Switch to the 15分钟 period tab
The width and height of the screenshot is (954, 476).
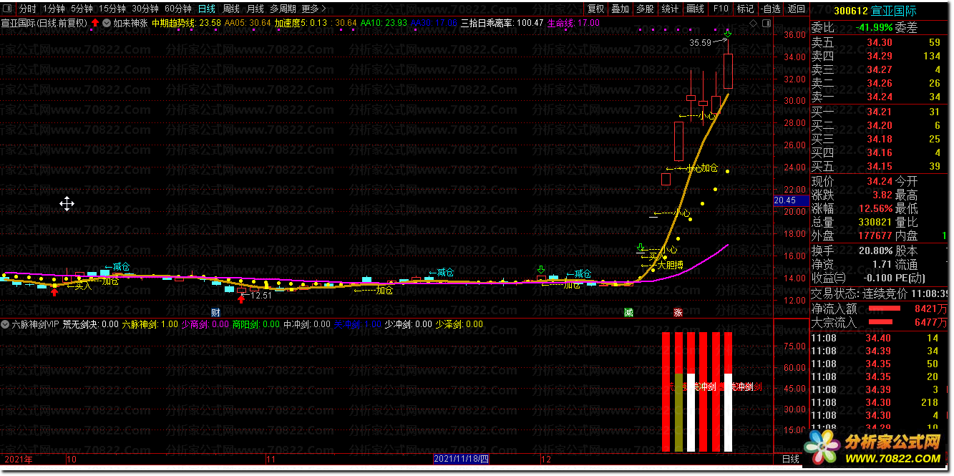pos(112,9)
